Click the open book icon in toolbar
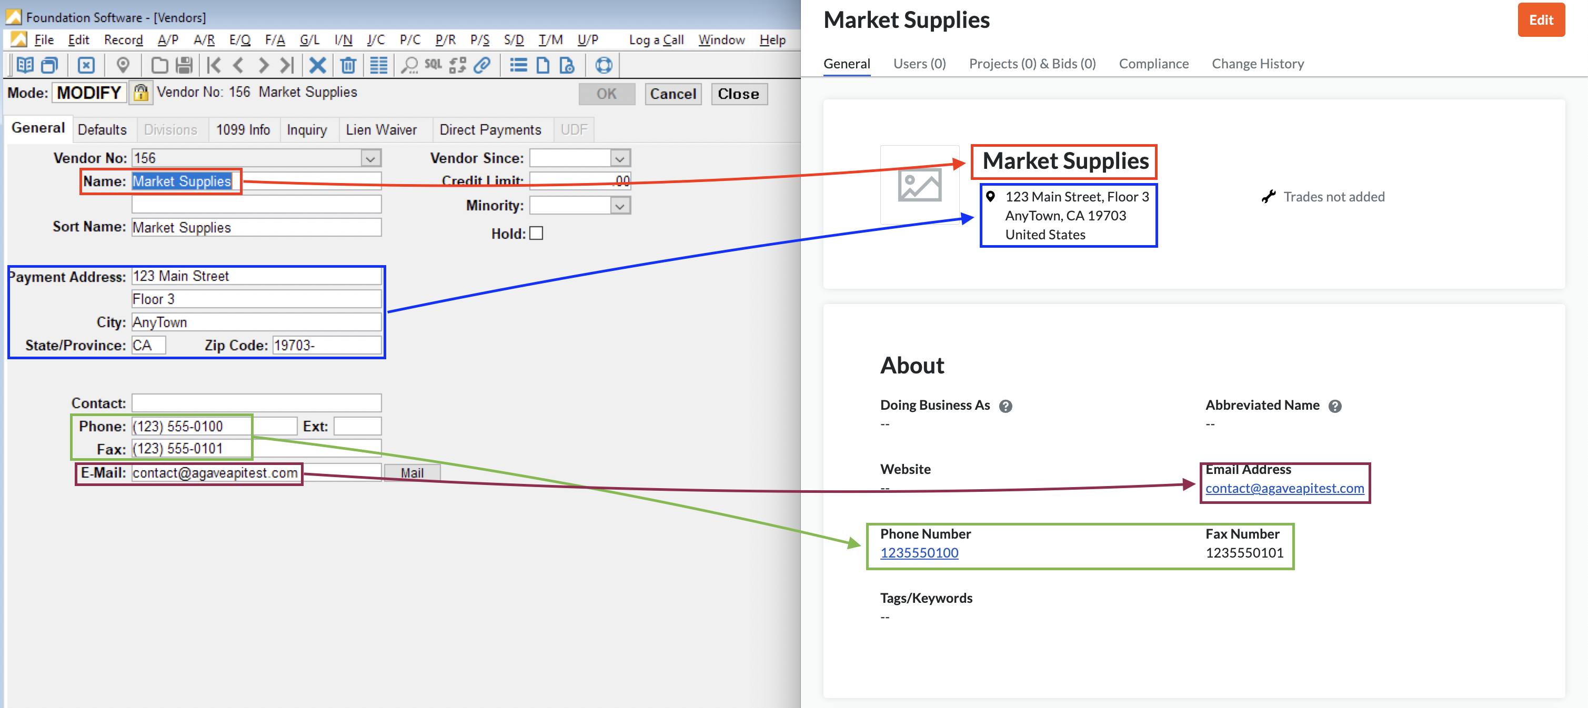The height and width of the screenshot is (708, 1588). [25, 65]
